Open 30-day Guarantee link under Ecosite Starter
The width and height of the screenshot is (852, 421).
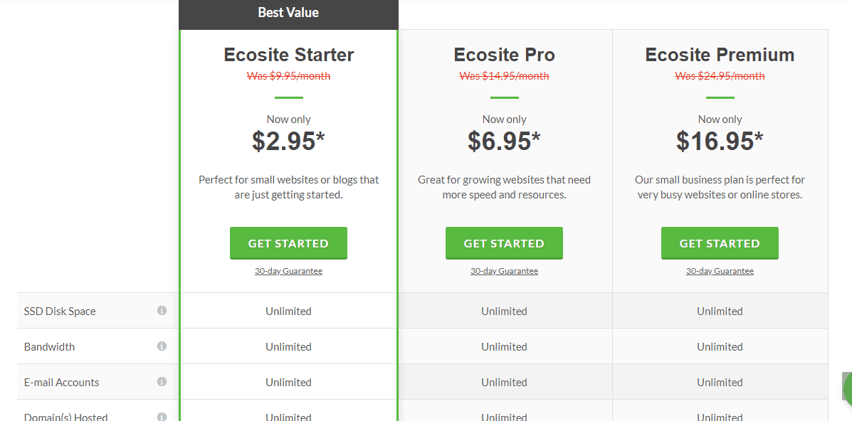pyautogui.click(x=288, y=271)
